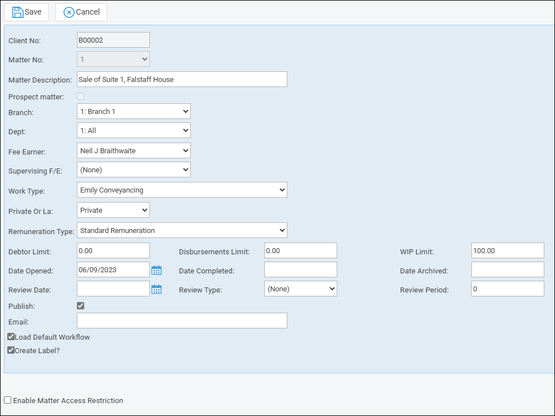The image size is (555, 416).
Task: Select the Review Type dropdown
Action: 300,289
